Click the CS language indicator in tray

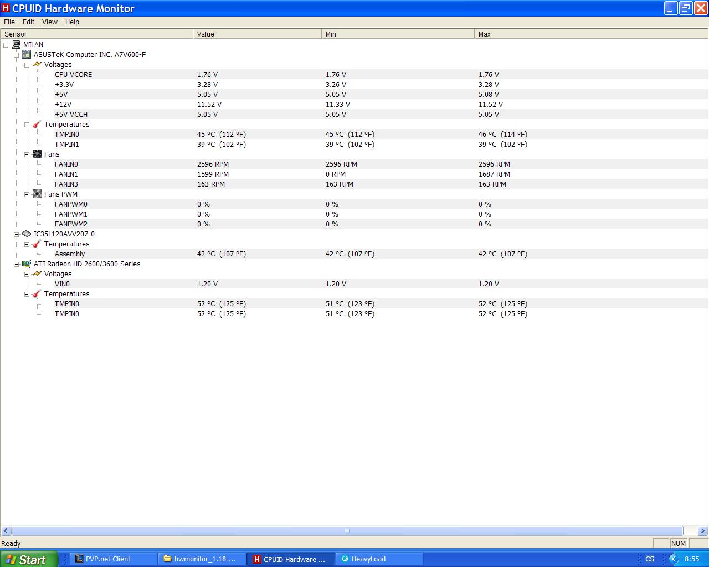(x=650, y=559)
